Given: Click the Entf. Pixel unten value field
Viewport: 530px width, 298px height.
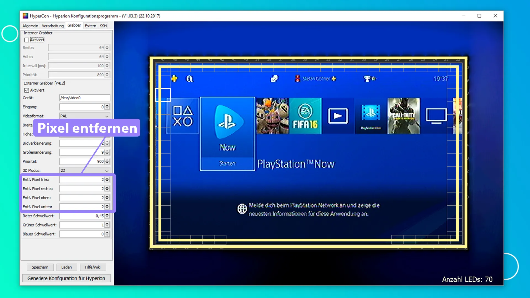Looking at the screenshot, I should (82, 207).
